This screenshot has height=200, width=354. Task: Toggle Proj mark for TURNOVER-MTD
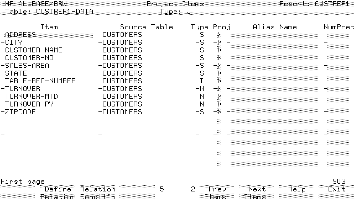click(x=219, y=97)
